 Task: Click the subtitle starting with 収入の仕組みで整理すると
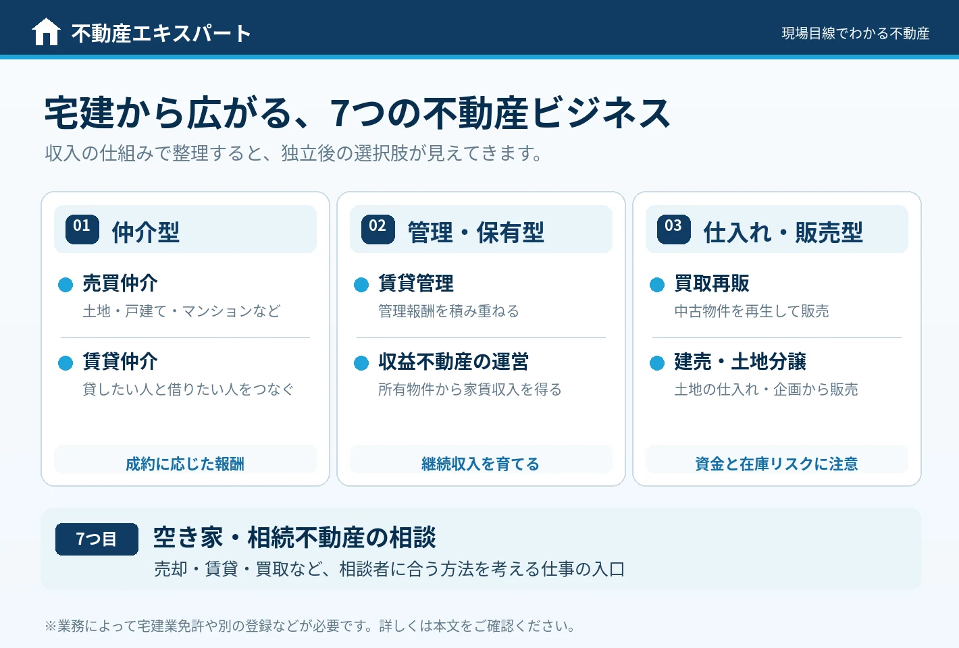294,153
